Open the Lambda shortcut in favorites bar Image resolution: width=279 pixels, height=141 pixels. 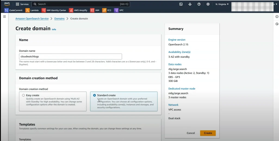tap(32, 10)
